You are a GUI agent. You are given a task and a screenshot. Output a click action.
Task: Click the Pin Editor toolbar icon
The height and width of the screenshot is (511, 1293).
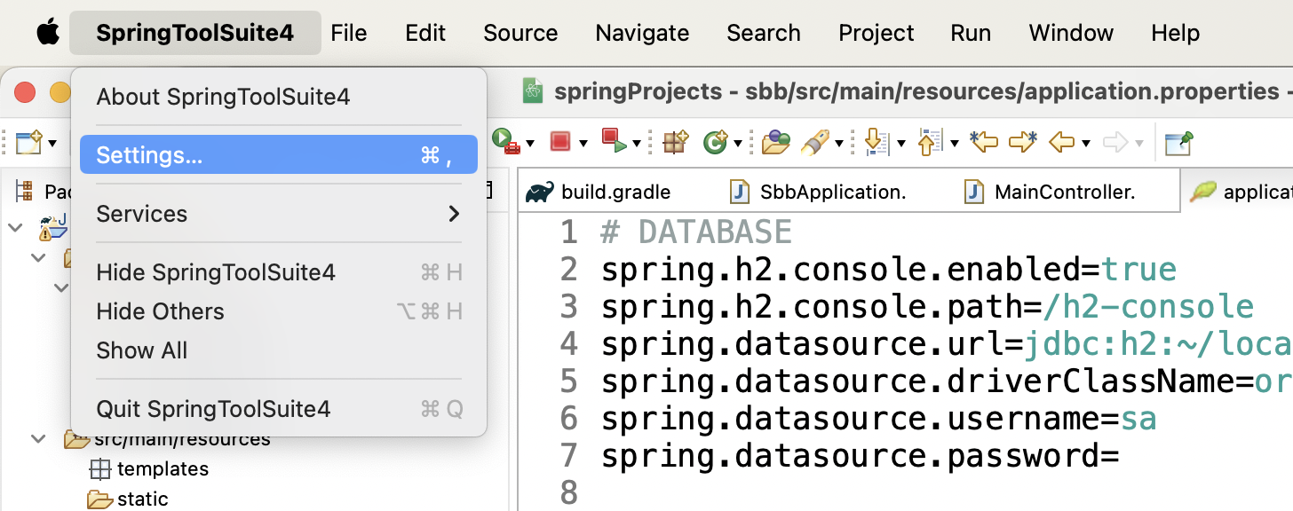pyautogui.click(x=1179, y=141)
